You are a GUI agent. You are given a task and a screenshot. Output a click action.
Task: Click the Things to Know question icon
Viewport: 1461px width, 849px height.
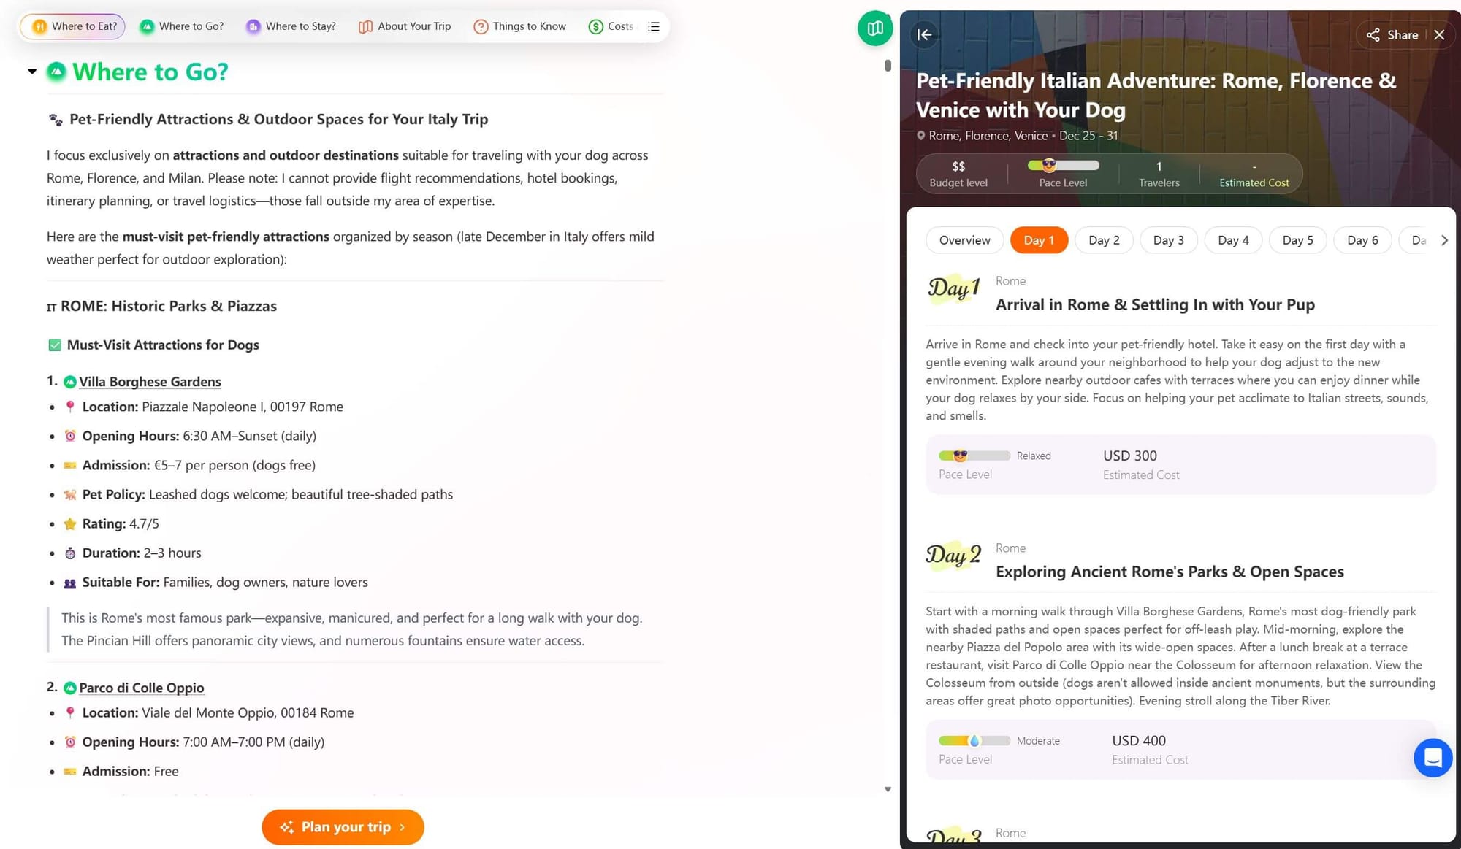coord(481,26)
